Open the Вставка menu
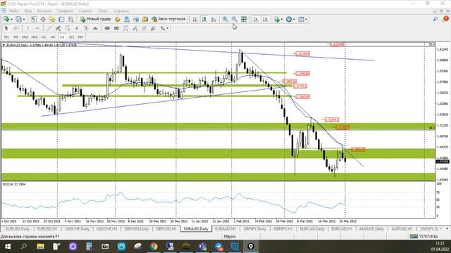Screen dimensions: 451x253 tap(44, 11)
